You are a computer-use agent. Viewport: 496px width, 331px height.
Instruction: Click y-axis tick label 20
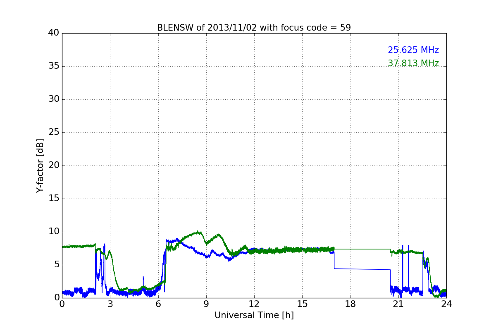[54, 165]
